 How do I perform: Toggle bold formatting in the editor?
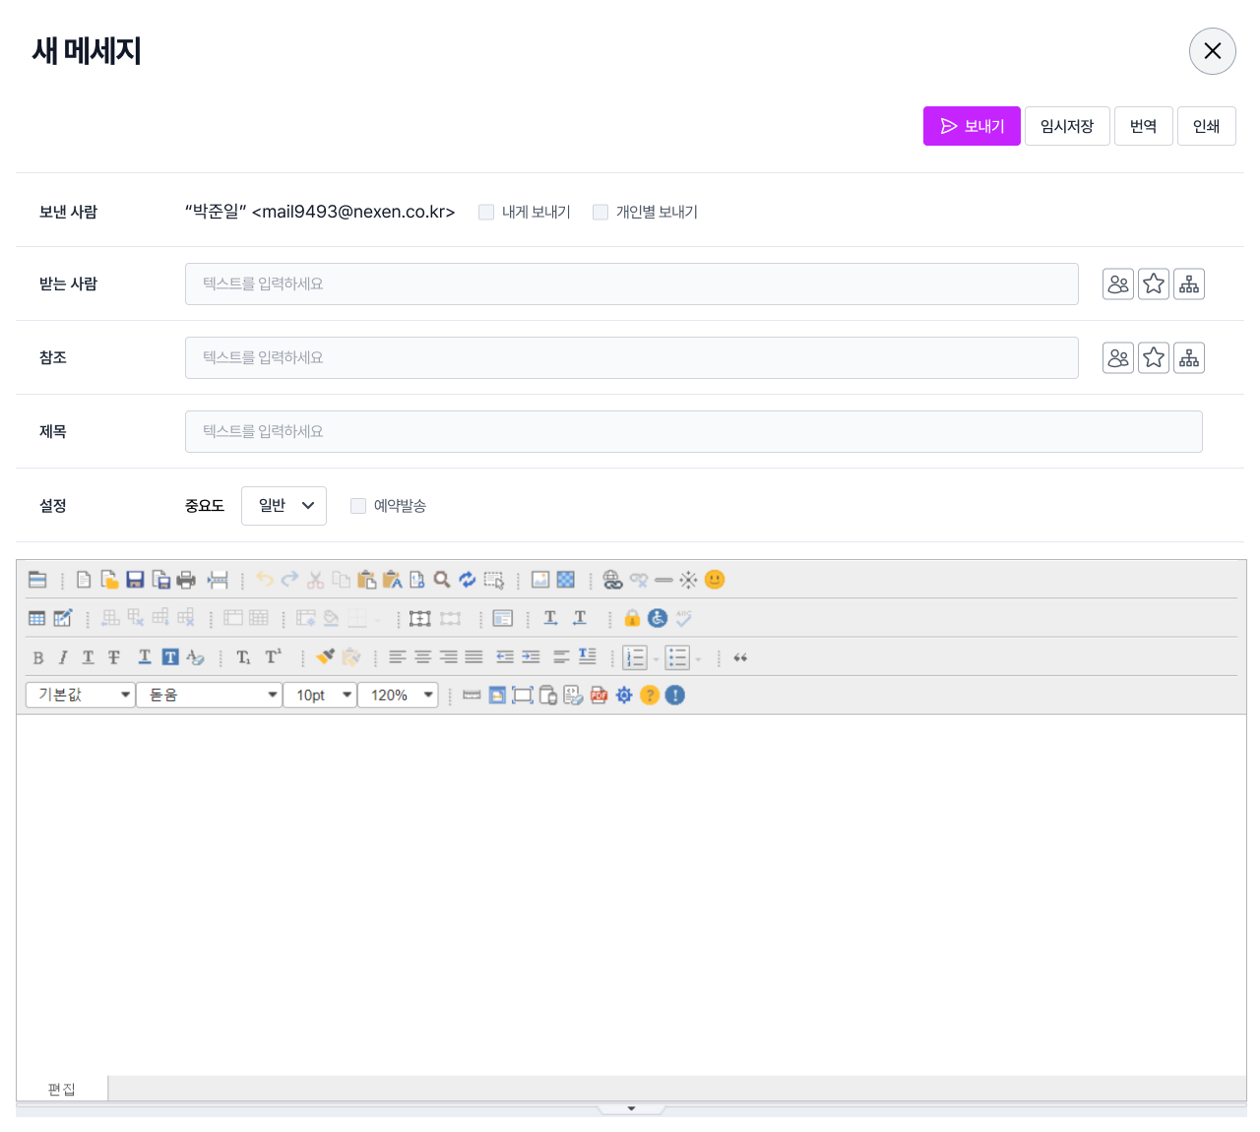pyautogui.click(x=38, y=658)
